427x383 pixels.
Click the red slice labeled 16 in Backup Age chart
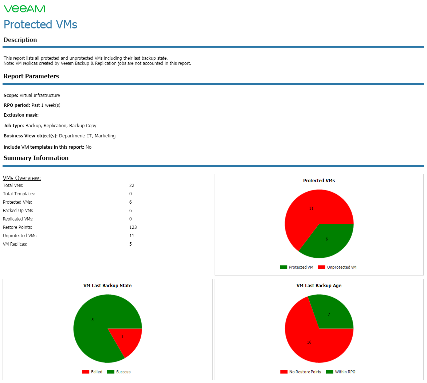(309, 343)
